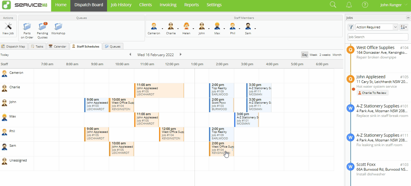Click the Job Search input field
This screenshot has height=186, width=411.
[378, 37]
